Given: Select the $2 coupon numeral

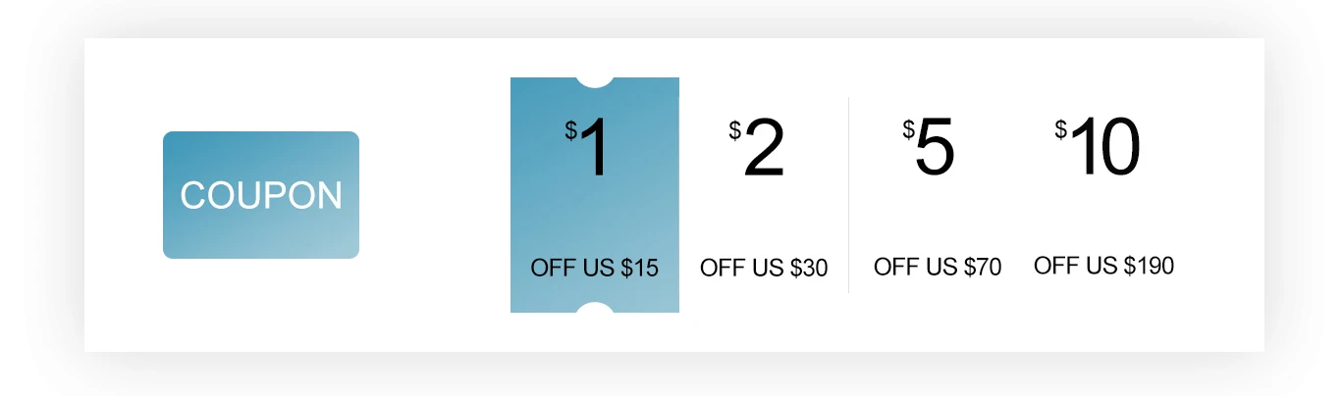Looking at the screenshot, I should [764, 149].
